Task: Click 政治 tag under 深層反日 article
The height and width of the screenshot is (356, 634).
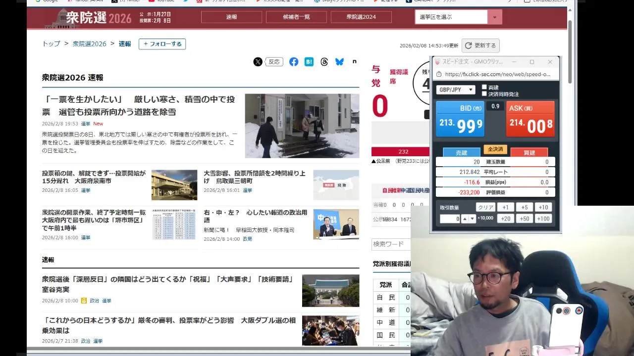Action: (94, 301)
